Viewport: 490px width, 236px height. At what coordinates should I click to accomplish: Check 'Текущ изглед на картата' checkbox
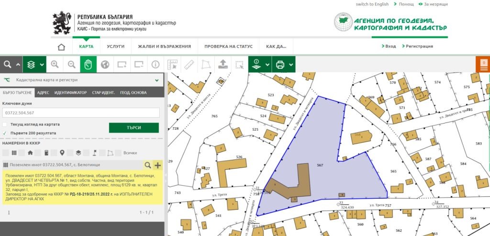point(5,124)
